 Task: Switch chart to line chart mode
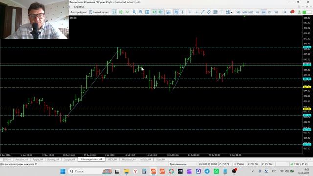(127, 12)
